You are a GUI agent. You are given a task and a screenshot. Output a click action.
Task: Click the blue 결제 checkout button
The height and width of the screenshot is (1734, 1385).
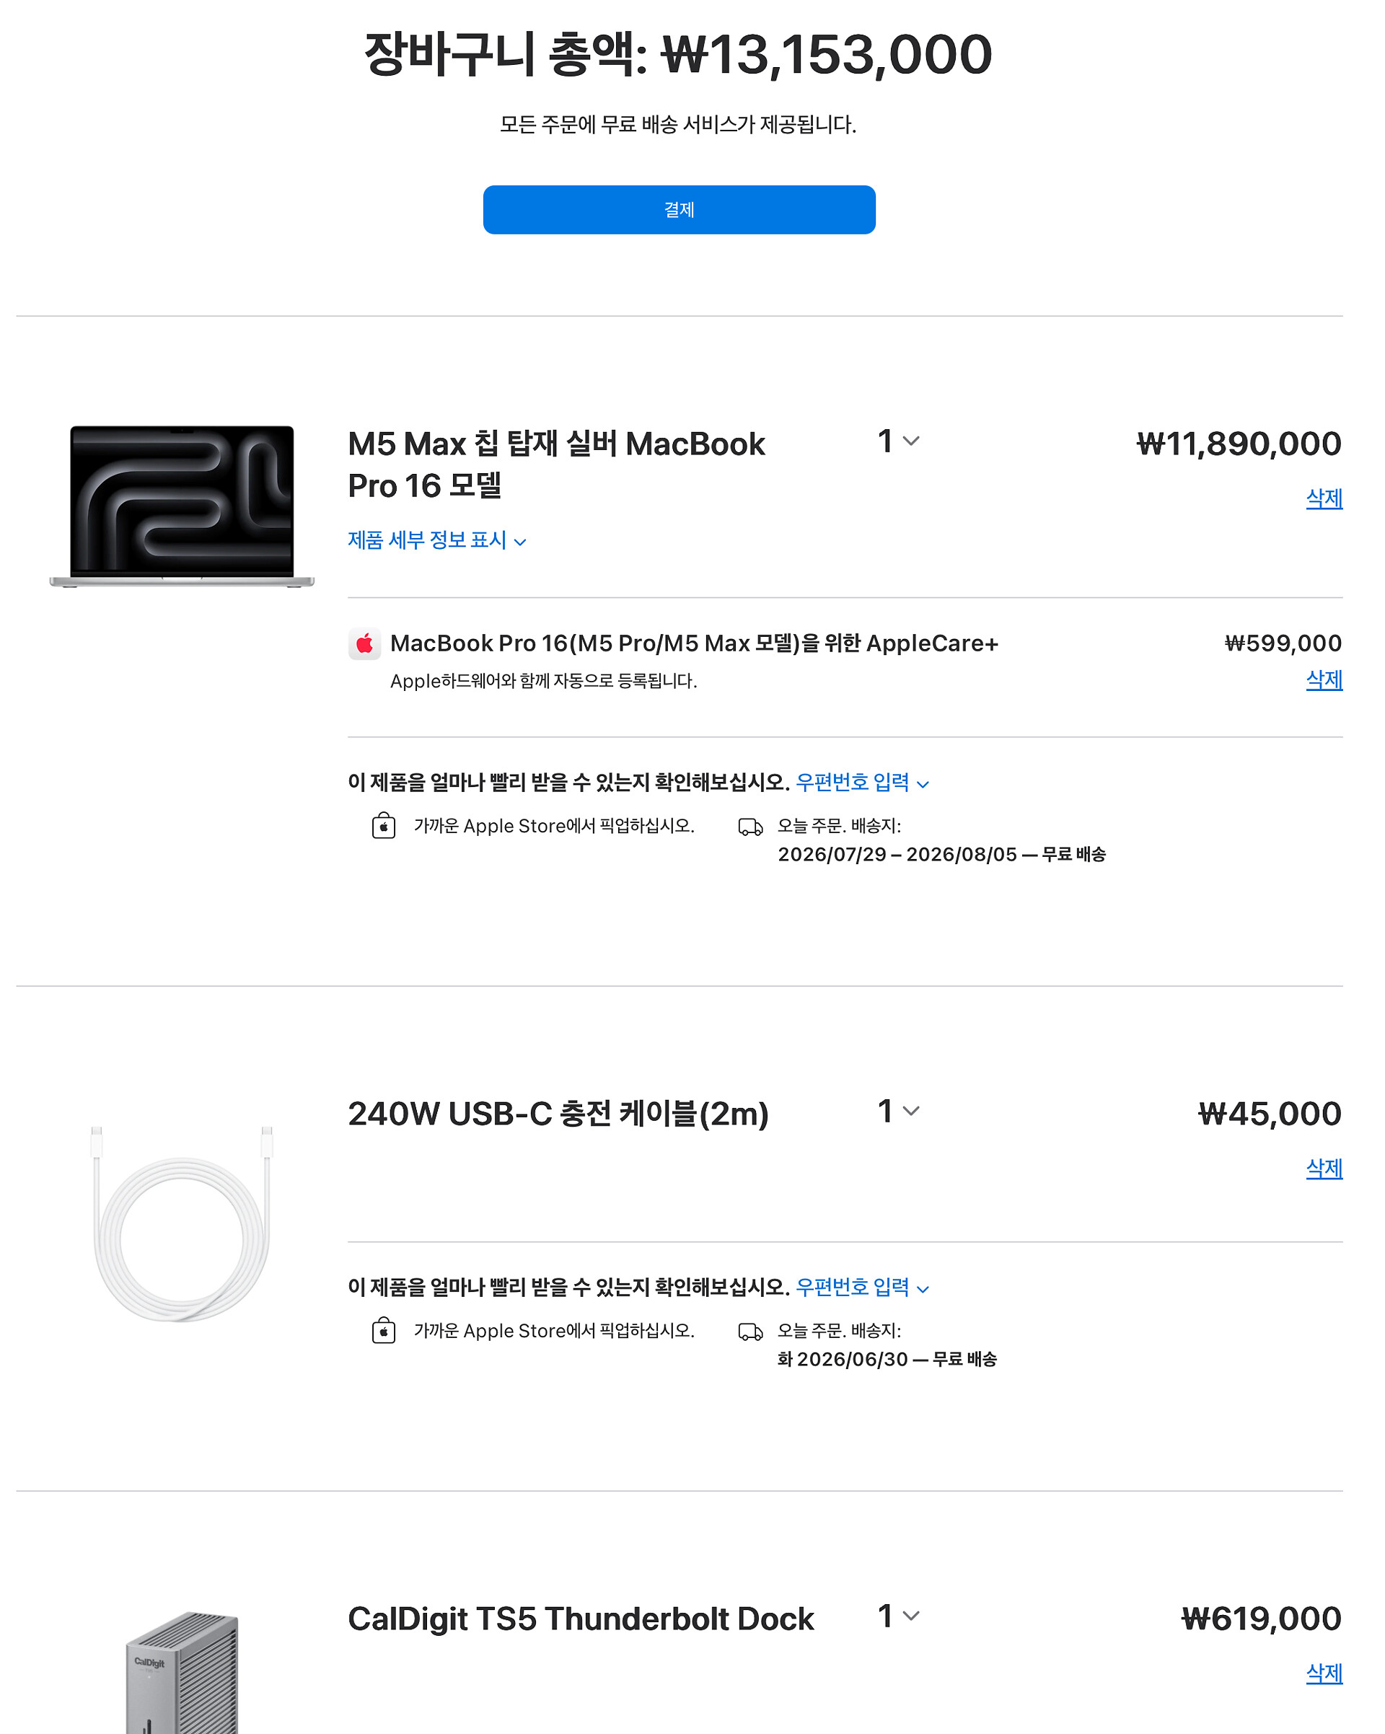click(679, 210)
